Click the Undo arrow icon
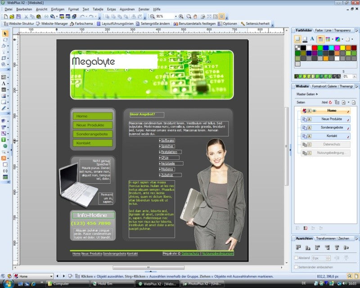 point(82,17)
